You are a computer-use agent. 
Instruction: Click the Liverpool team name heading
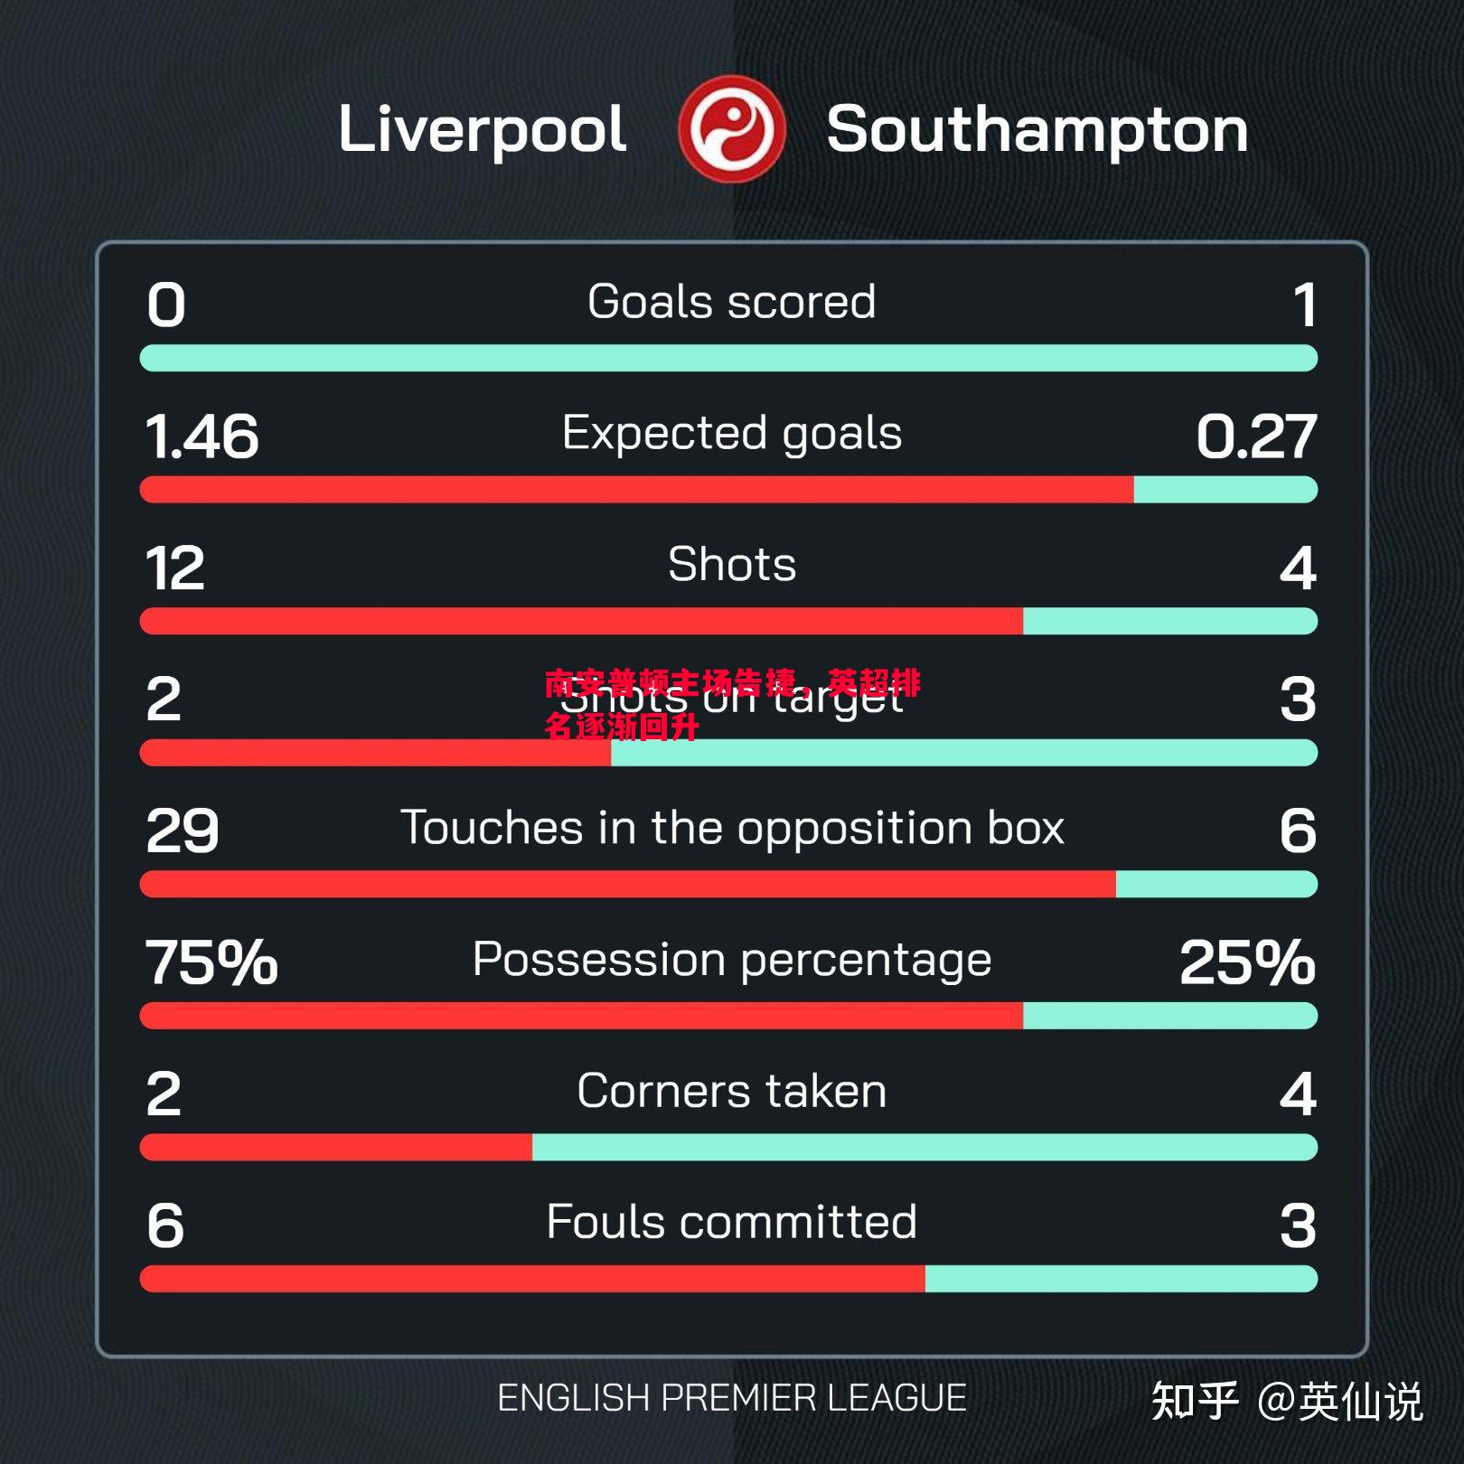(482, 130)
